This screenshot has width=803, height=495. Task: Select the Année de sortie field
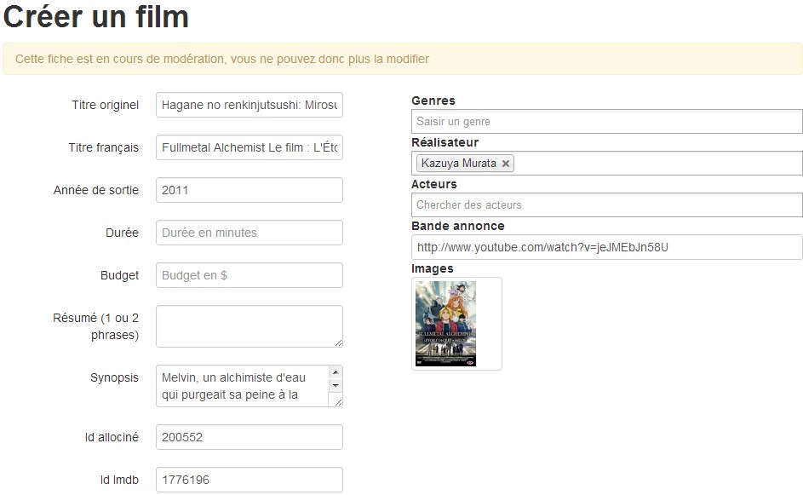coord(250,190)
